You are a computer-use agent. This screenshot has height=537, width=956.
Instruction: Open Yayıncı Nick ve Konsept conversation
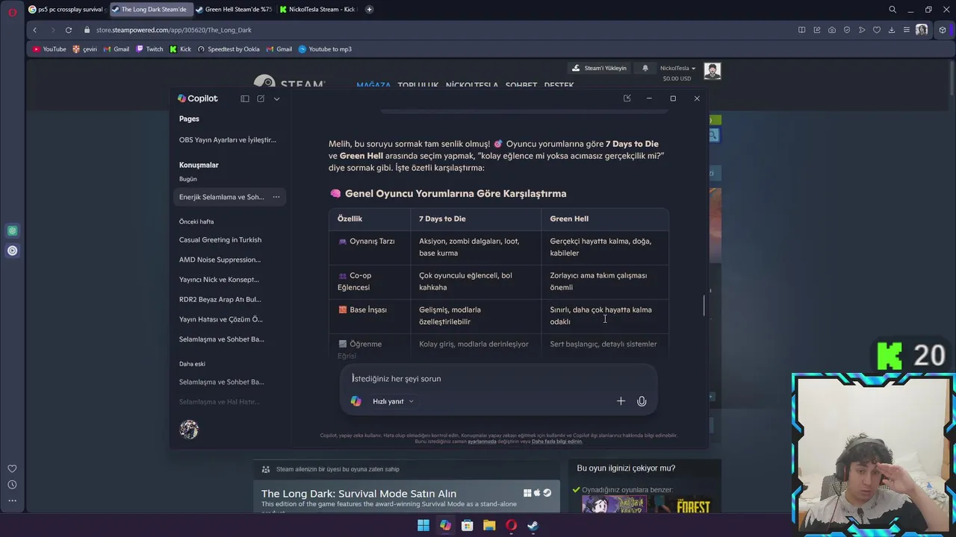pos(219,280)
